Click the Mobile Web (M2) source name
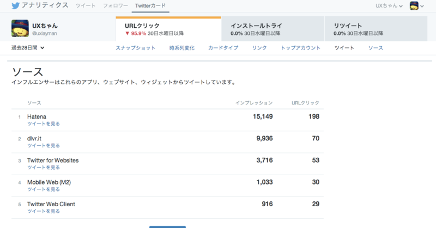 point(49,182)
